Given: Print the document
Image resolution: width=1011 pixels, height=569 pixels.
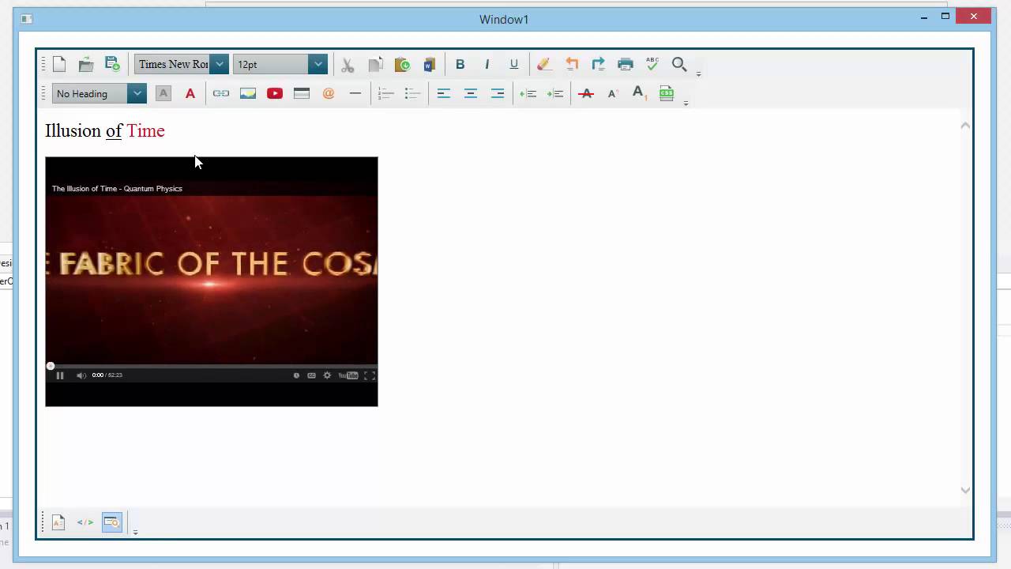Looking at the screenshot, I should point(626,65).
